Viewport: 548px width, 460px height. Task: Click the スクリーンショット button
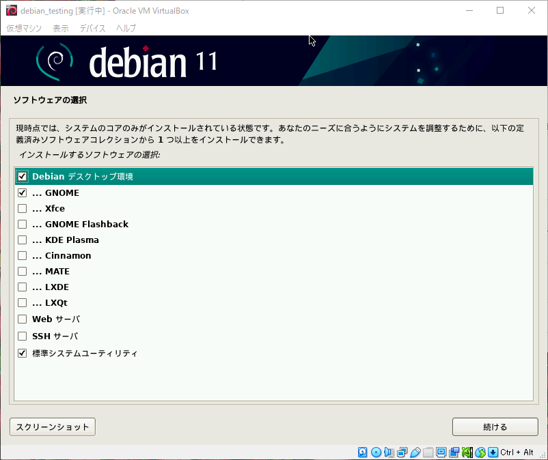[x=53, y=427]
